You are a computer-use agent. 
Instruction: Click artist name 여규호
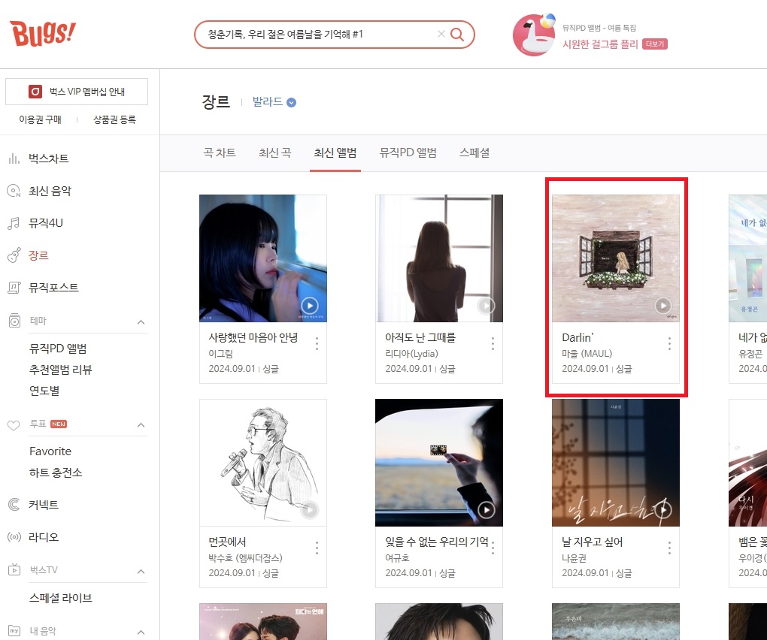[397, 558]
